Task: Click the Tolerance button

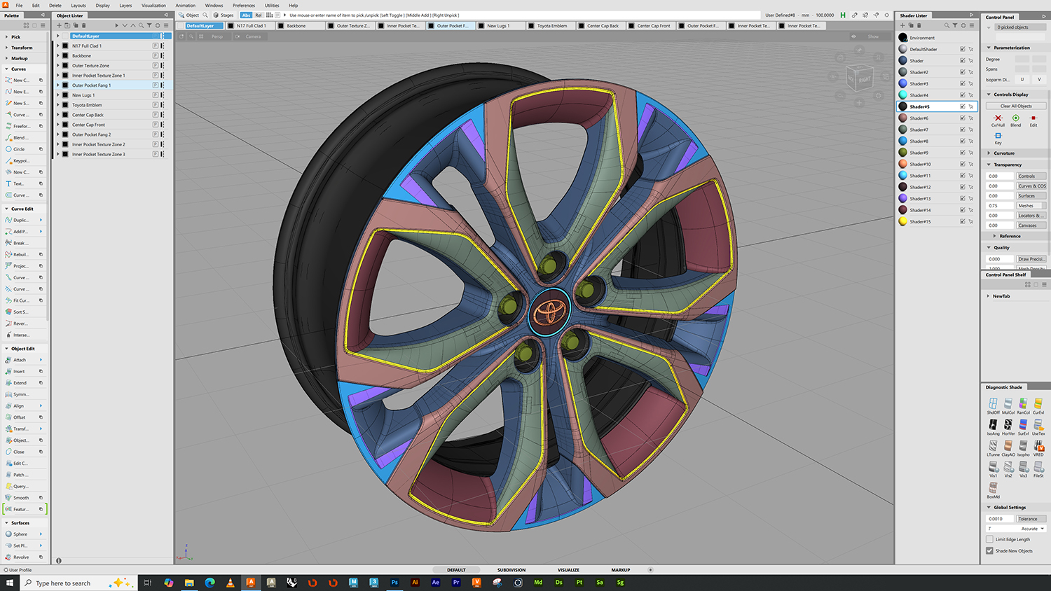Action: point(1031,519)
